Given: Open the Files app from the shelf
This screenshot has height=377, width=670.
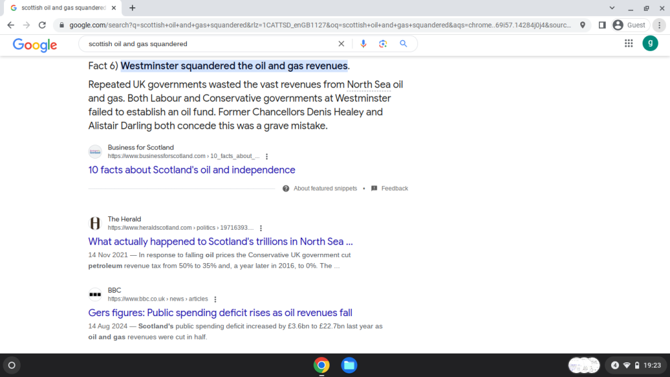Looking at the screenshot, I should (349, 365).
